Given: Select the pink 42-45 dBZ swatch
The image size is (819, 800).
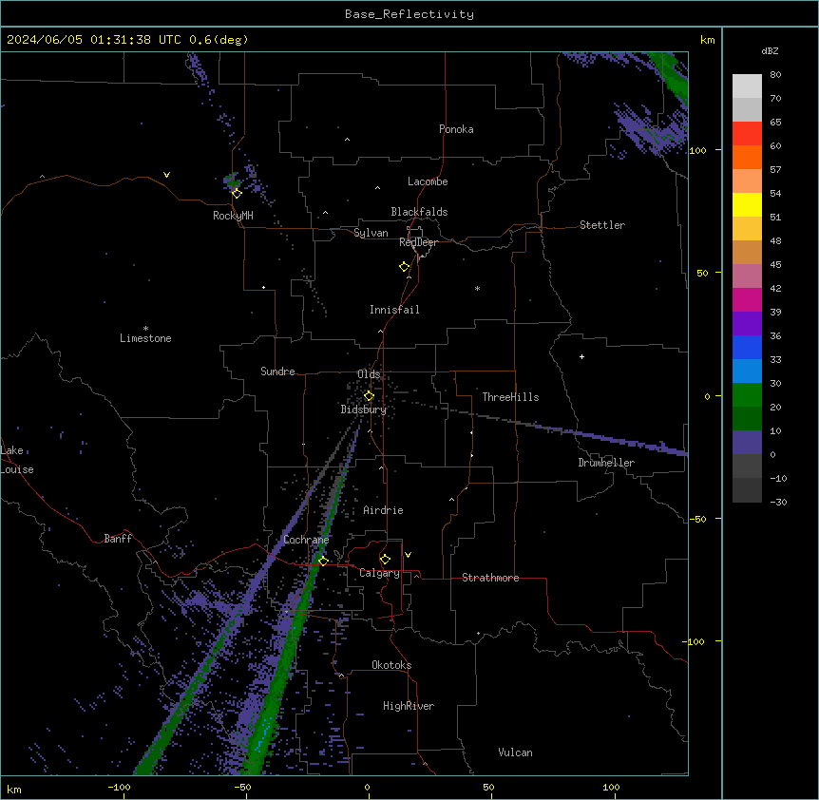Looking at the screenshot, I should pos(747,276).
